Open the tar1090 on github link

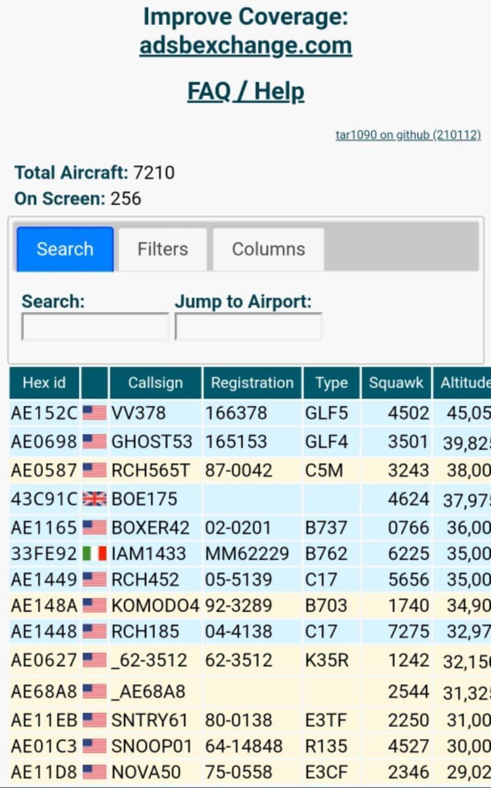pos(408,135)
